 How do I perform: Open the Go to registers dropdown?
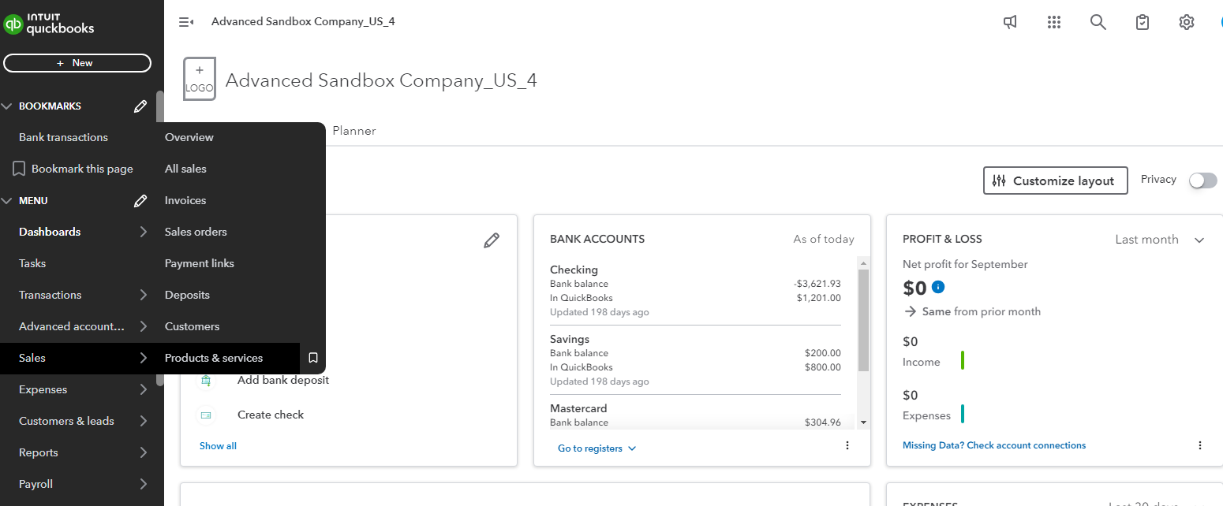(x=597, y=448)
